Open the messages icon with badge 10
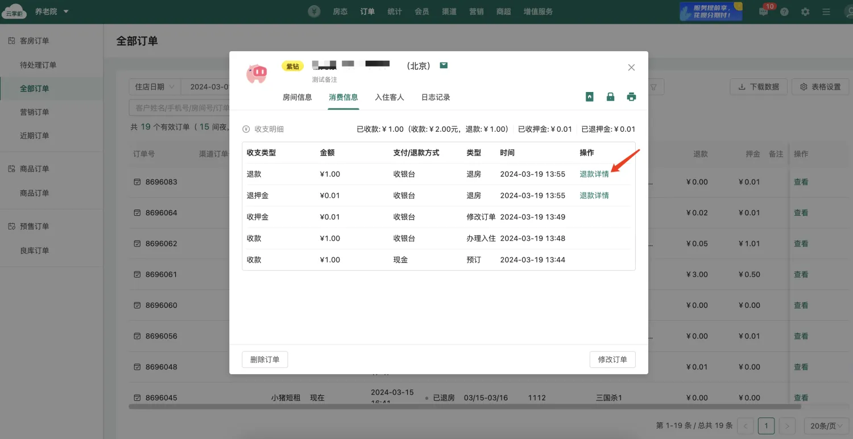Screen dimensions: 853x439 (x=764, y=11)
